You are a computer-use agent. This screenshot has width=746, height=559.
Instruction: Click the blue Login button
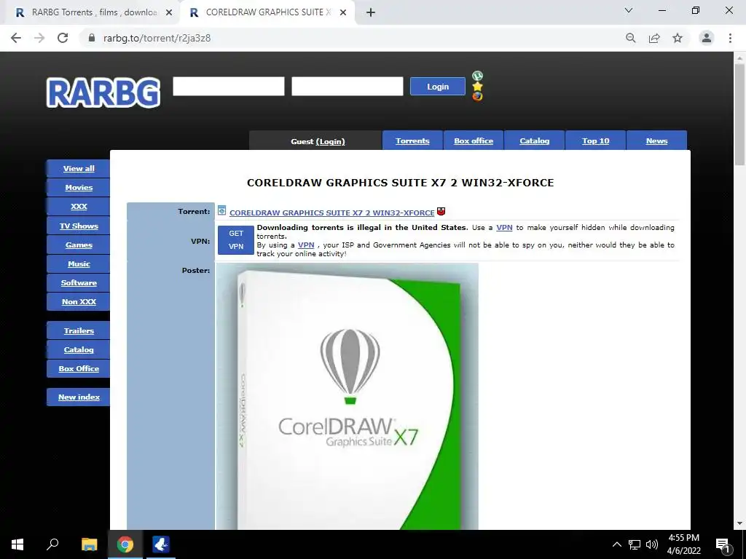pyautogui.click(x=438, y=87)
